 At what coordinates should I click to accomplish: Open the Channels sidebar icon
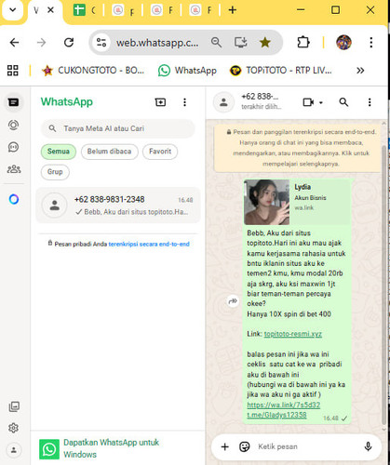pyautogui.click(x=13, y=147)
